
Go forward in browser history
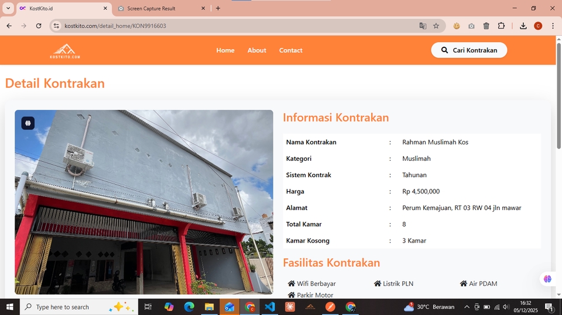click(x=23, y=26)
